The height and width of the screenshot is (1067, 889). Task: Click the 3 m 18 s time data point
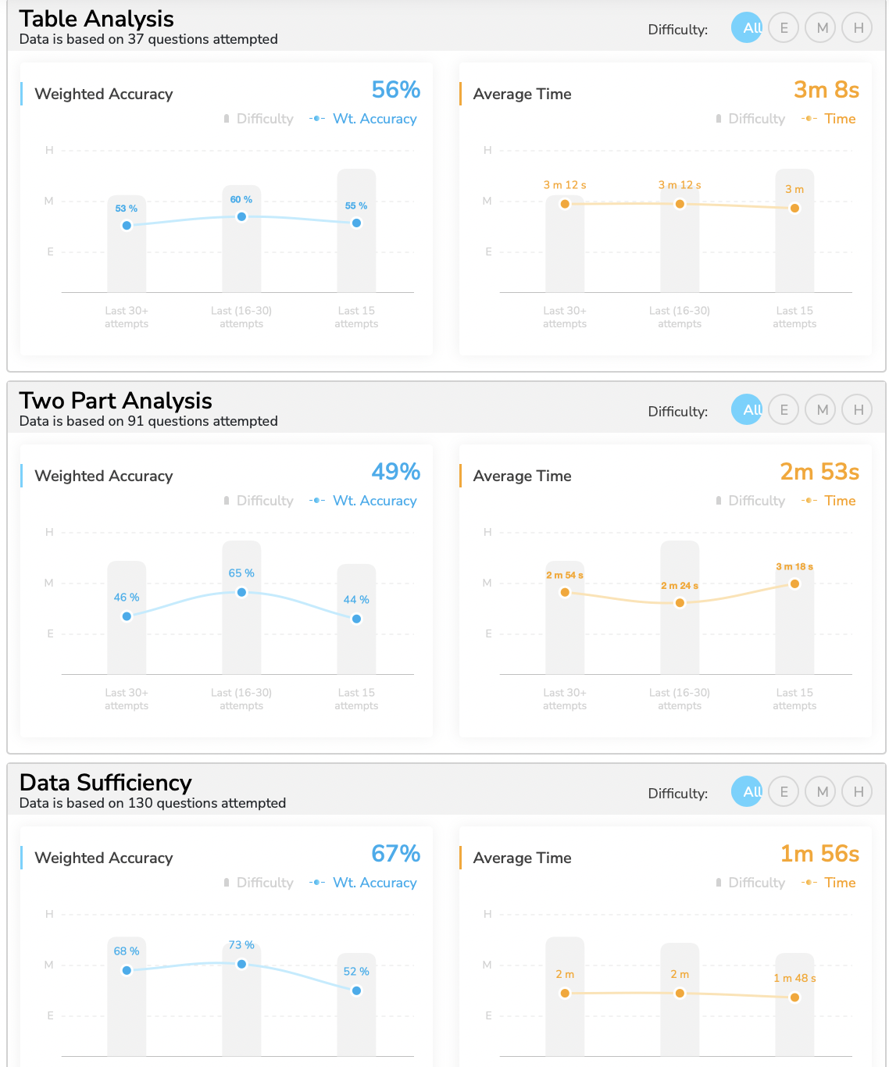[x=794, y=583]
